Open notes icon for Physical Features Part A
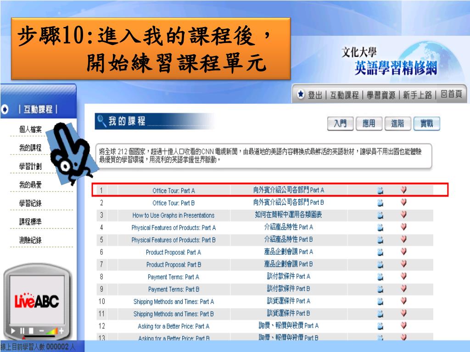Screen dimensions: 470x352 (x=380, y=227)
